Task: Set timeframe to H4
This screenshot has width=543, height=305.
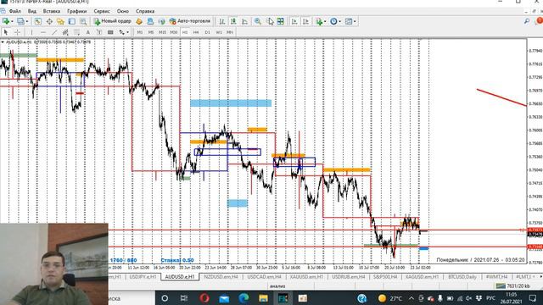Action: 196,32
